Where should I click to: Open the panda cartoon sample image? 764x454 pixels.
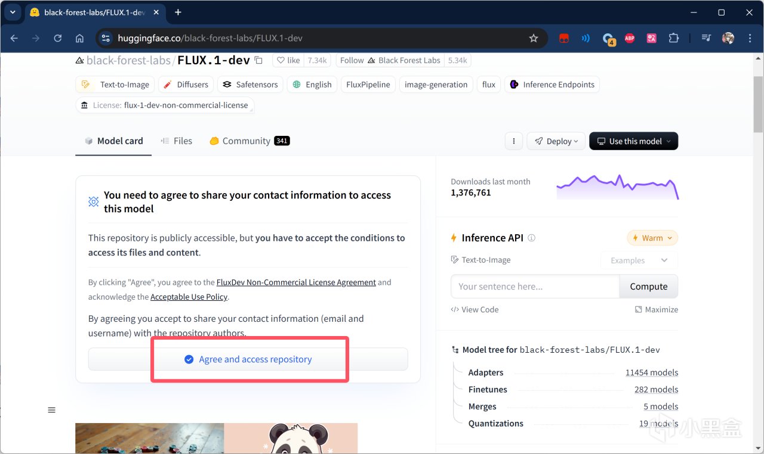point(291,439)
